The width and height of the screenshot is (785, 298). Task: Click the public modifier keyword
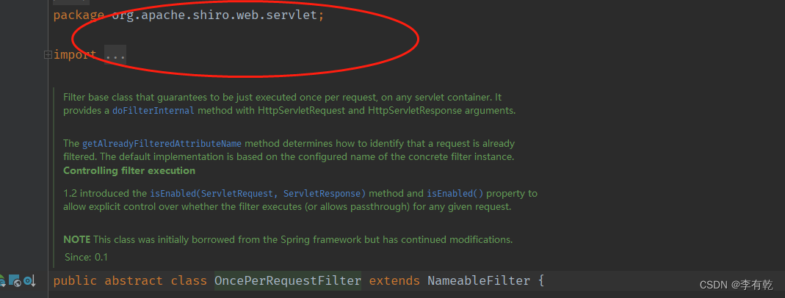(x=75, y=280)
